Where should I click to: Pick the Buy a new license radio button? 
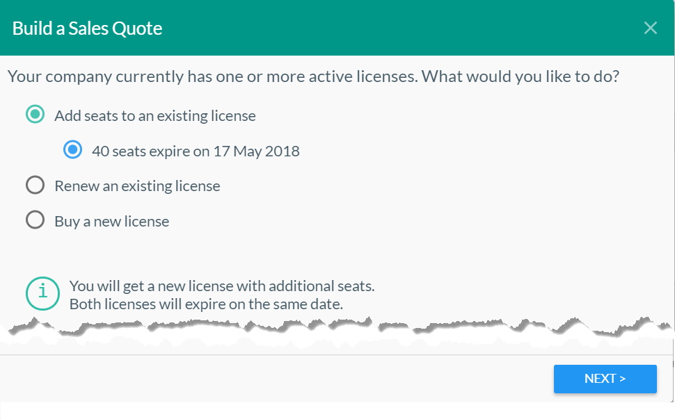(35, 221)
